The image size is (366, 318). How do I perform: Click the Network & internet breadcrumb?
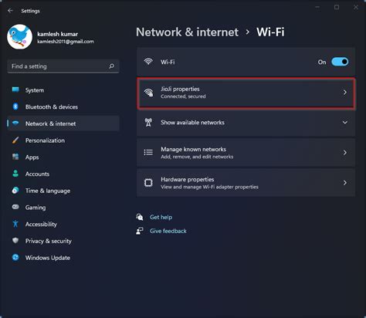(187, 32)
